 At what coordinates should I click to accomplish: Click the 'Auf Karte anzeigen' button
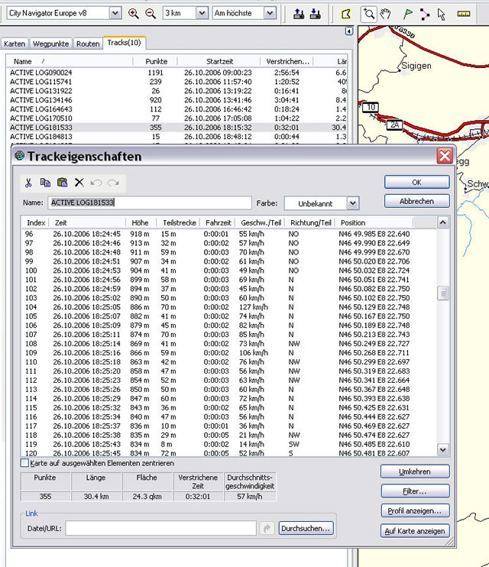click(x=414, y=531)
